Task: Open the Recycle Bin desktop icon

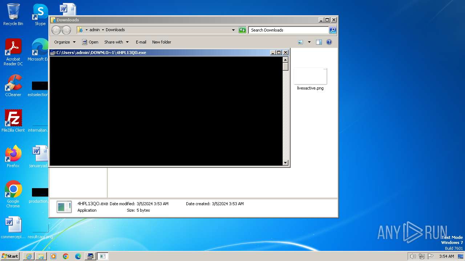Action: point(13,14)
